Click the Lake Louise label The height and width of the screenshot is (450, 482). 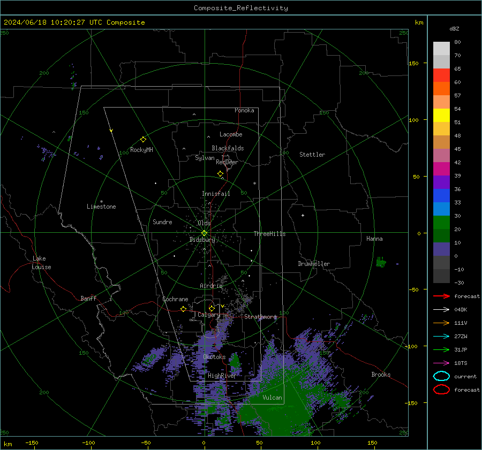click(x=41, y=263)
